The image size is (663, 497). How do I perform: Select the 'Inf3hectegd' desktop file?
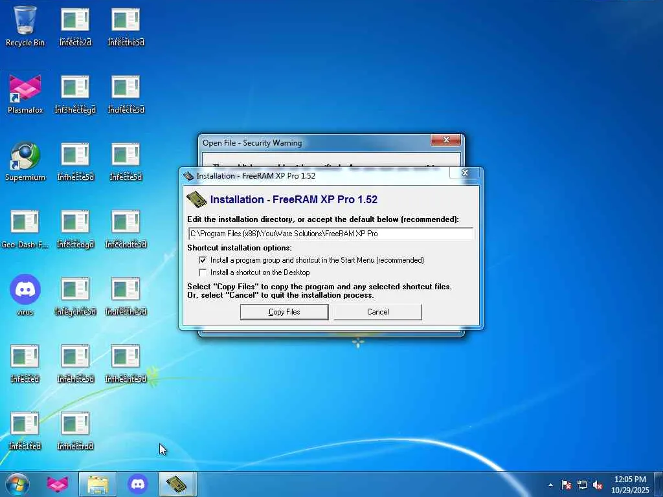[75, 94]
